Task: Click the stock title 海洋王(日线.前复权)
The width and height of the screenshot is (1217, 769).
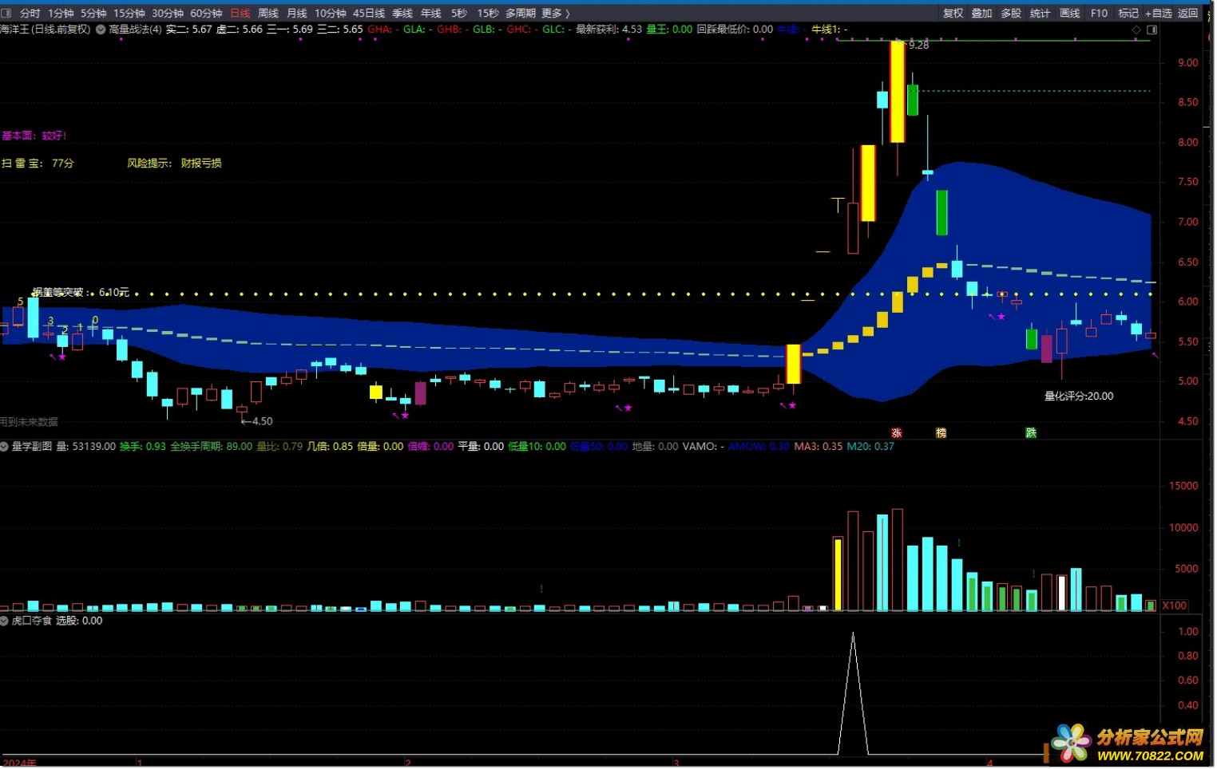Action: coord(46,30)
